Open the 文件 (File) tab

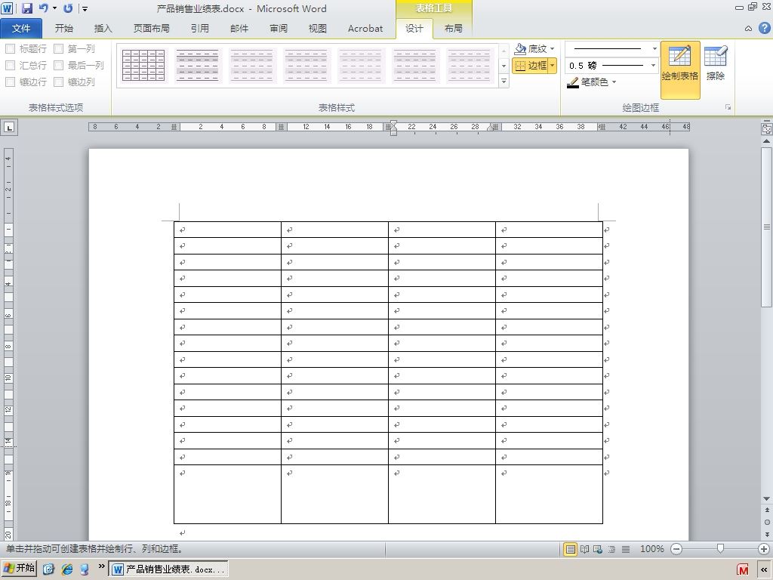click(21, 28)
